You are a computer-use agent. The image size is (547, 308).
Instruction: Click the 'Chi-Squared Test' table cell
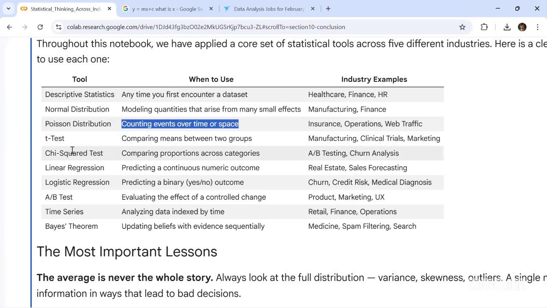74,153
